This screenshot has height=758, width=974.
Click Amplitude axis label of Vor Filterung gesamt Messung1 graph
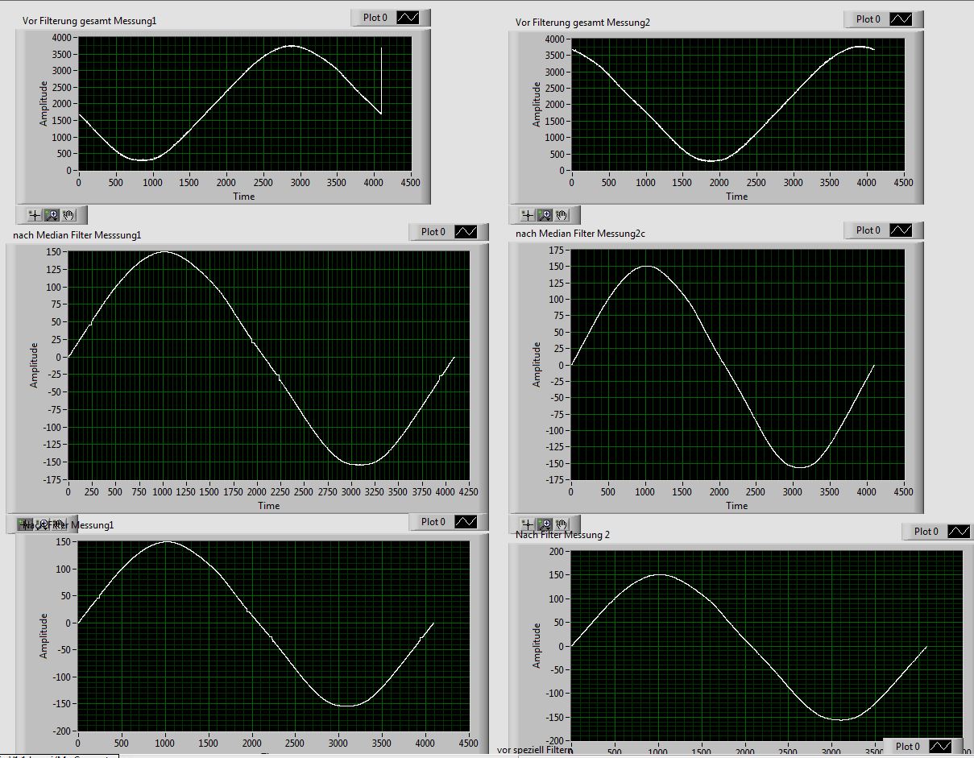[x=44, y=103]
